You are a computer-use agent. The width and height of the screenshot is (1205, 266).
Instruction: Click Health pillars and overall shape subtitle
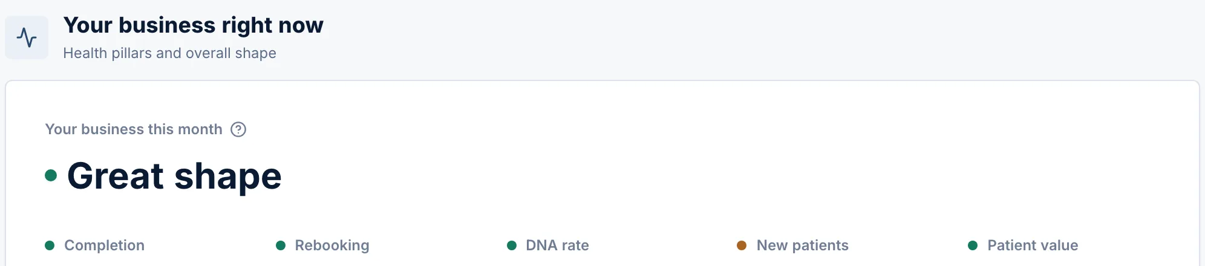[x=169, y=53]
